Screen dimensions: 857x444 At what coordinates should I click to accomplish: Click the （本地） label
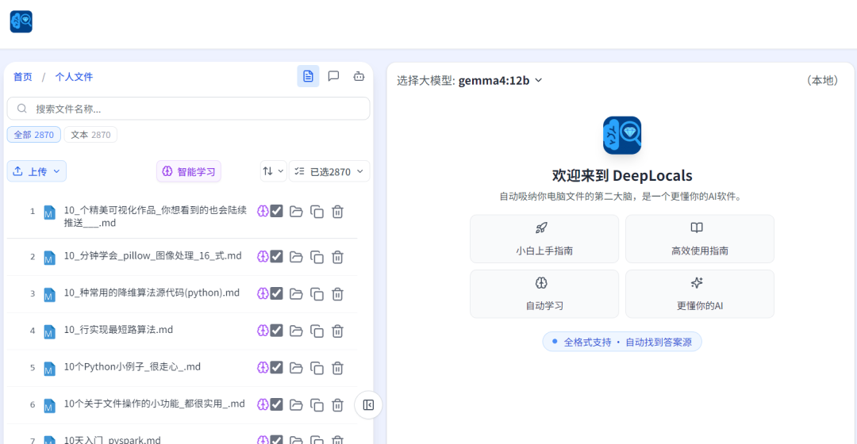[x=823, y=80]
